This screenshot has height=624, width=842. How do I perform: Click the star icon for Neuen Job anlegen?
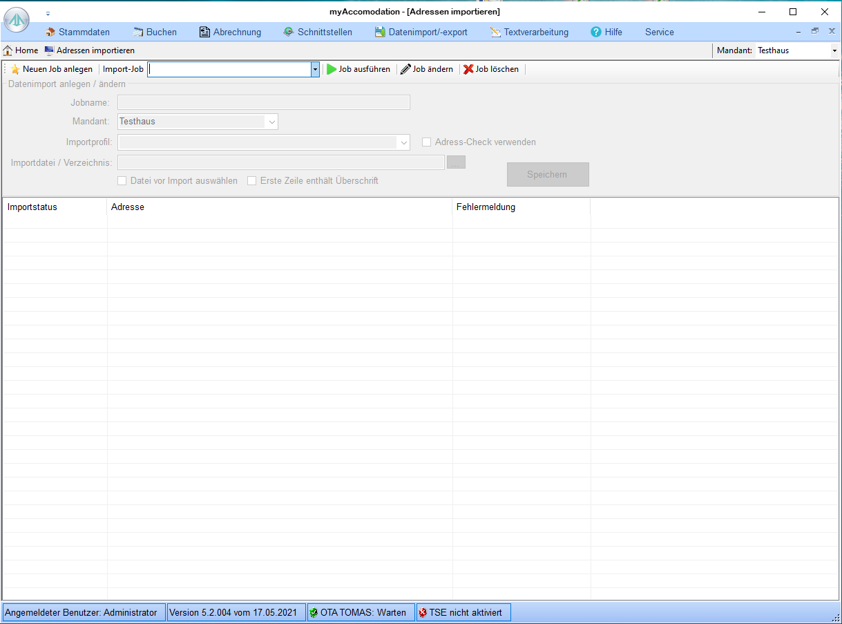(15, 69)
